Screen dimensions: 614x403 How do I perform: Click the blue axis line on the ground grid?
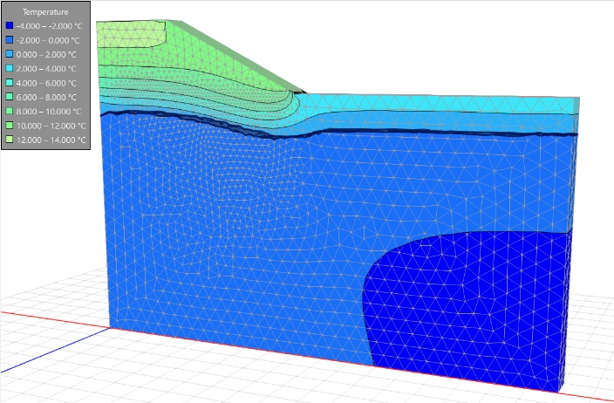coord(55,350)
